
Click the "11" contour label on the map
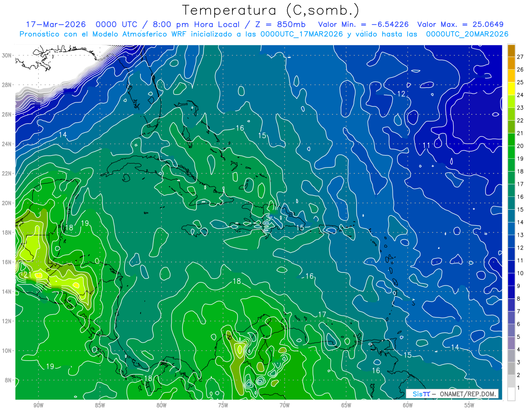(426, 145)
